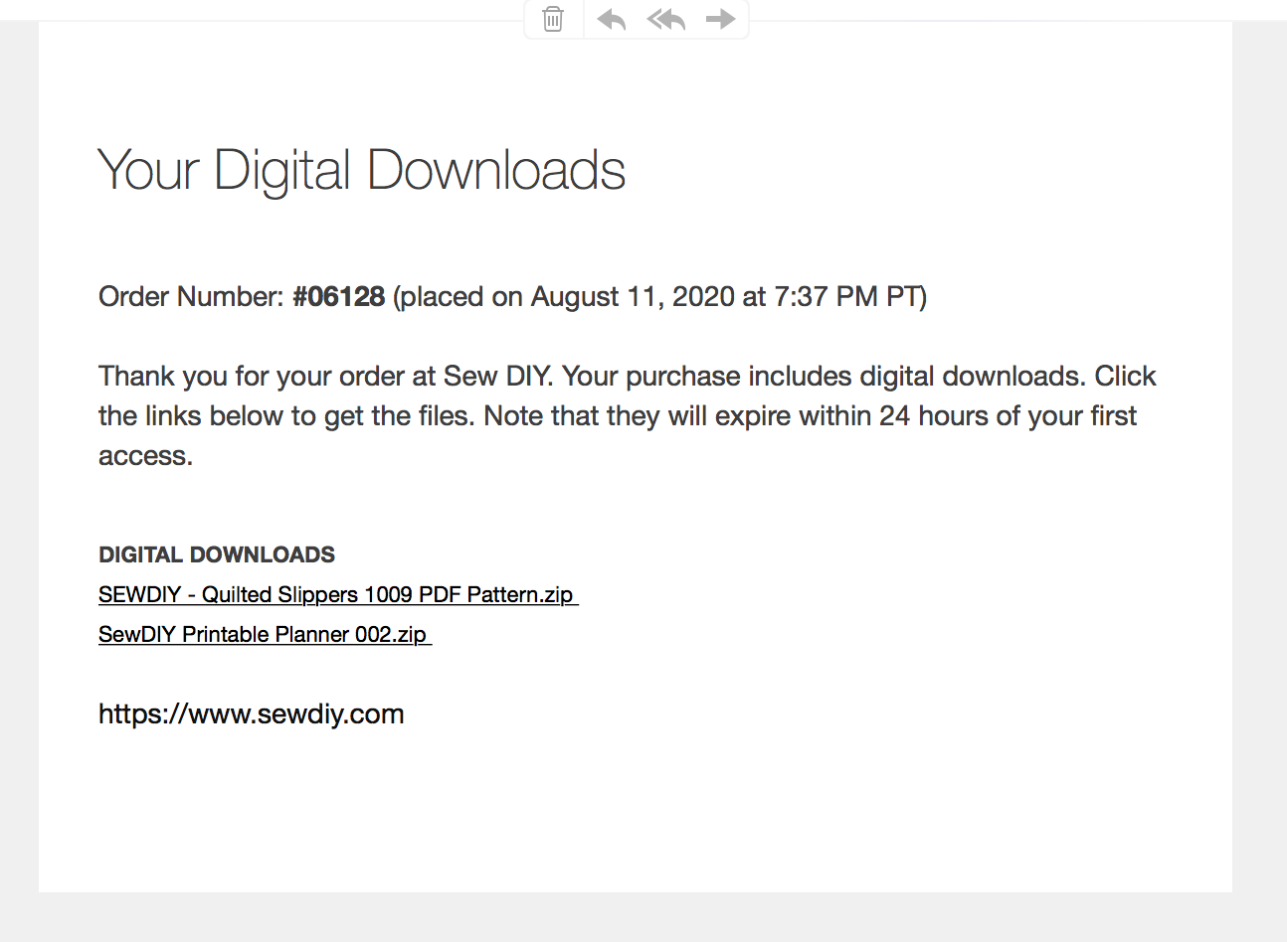The width and height of the screenshot is (1287, 942).
Task: Click the word "access." ending the paragraph
Action: click(145, 455)
